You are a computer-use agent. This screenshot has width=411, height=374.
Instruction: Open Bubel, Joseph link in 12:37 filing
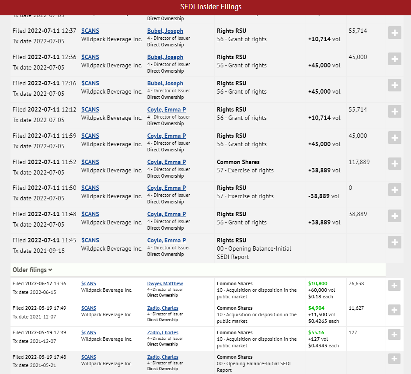[x=165, y=31]
